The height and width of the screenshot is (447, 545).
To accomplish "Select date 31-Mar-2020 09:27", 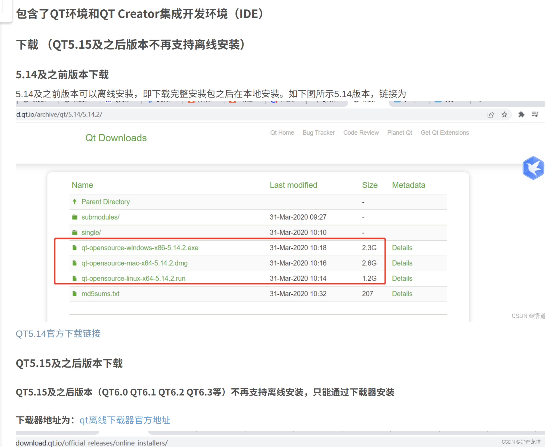I will click(298, 217).
